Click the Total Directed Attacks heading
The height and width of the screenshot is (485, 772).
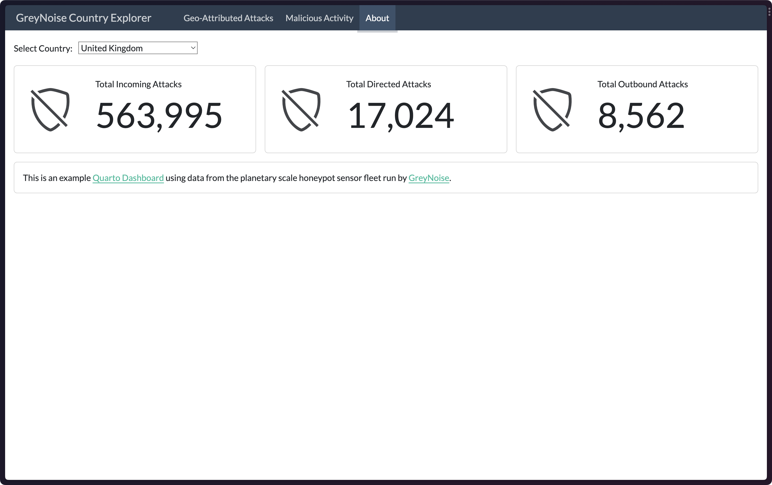[x=388, y=84]
